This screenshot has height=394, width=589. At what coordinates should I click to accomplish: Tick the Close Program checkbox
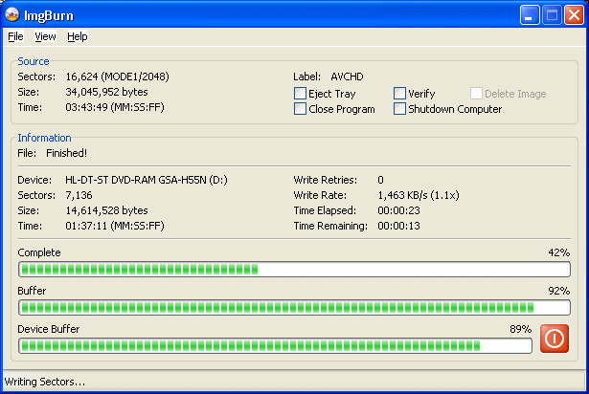click(x=300, y=109)
